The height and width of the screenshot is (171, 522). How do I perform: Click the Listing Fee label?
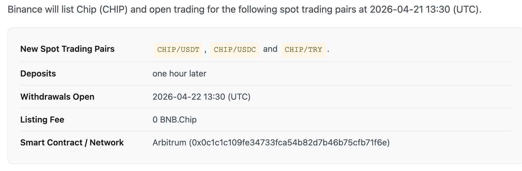click(x=42, y=120)
